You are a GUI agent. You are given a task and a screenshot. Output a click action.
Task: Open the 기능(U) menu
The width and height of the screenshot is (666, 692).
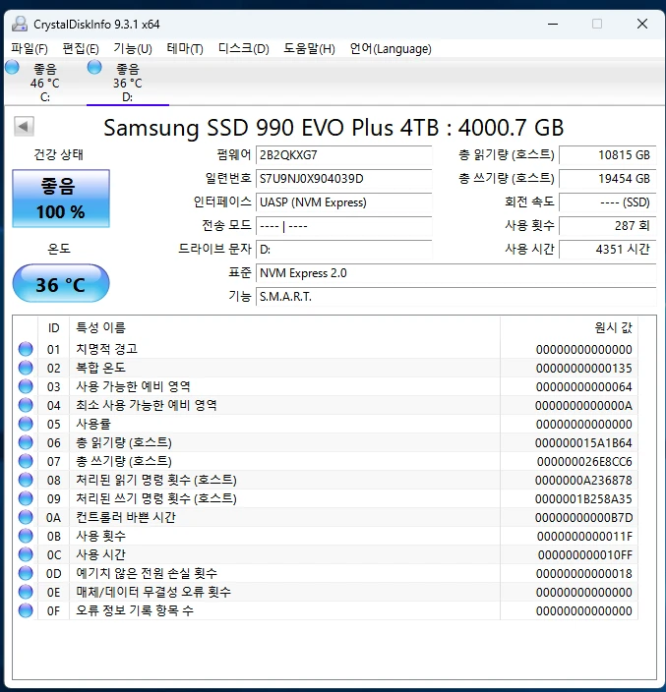(133, 48)
